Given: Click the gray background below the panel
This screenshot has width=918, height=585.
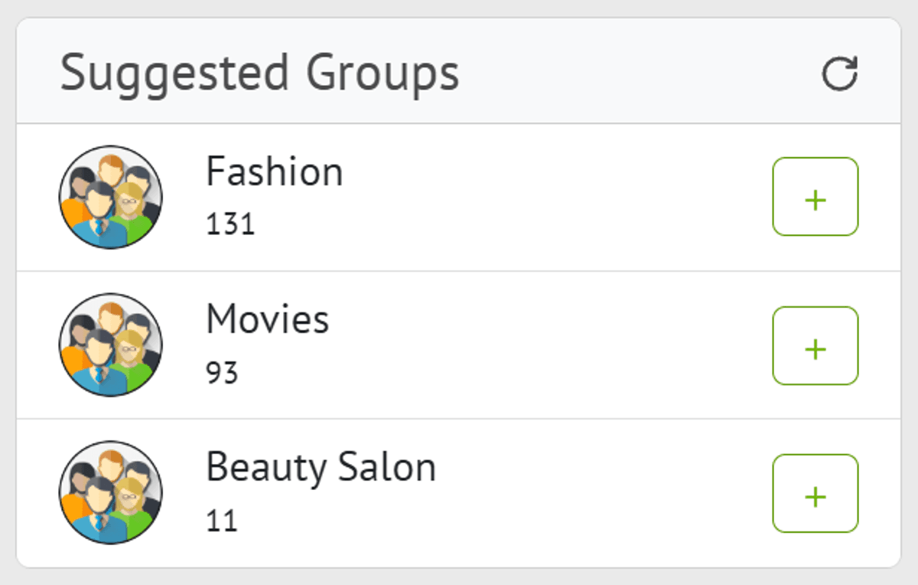Looking at the screenshot, I should click(459, 577).
